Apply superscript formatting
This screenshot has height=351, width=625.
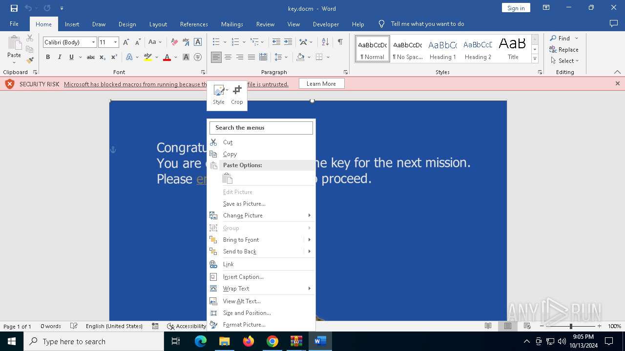[114, 57]
